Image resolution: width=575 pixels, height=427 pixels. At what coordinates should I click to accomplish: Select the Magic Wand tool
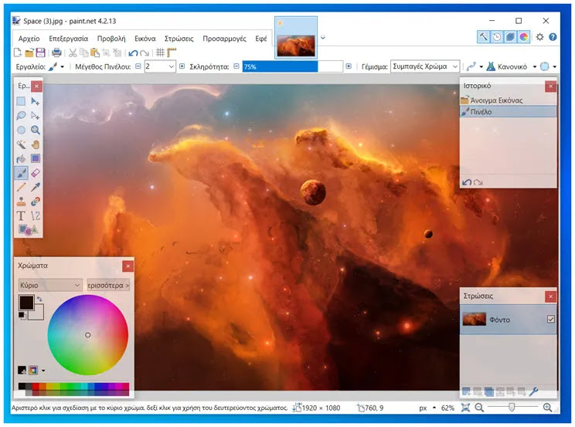(x=21, y=144)
